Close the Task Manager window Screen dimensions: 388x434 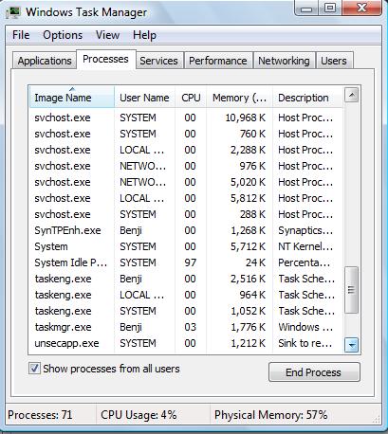tap(361, 8)
